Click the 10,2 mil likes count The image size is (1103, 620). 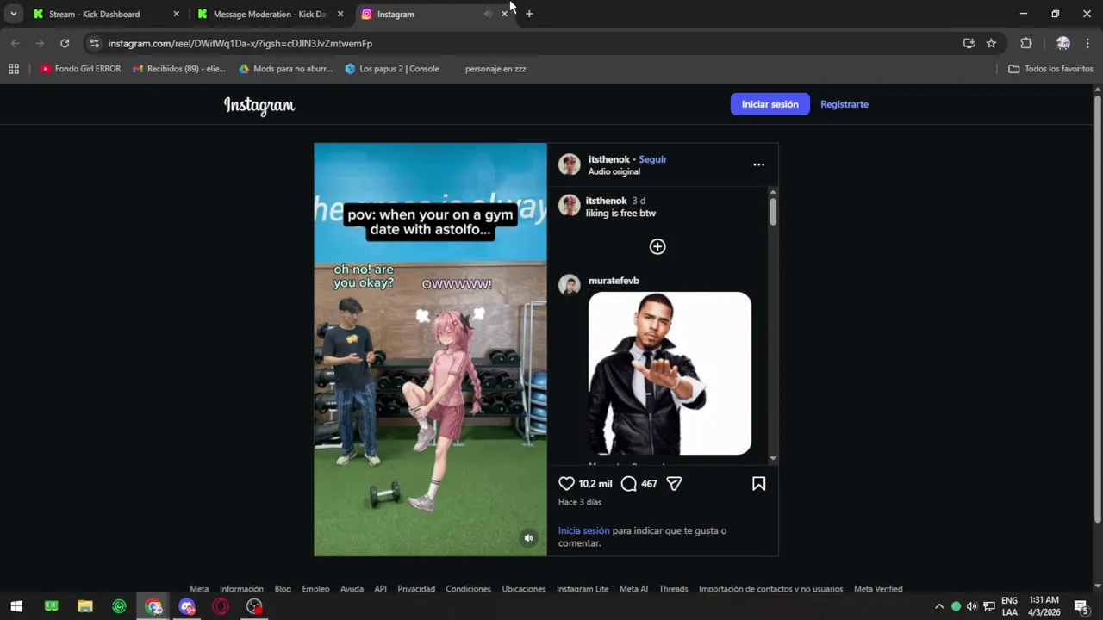595,484
